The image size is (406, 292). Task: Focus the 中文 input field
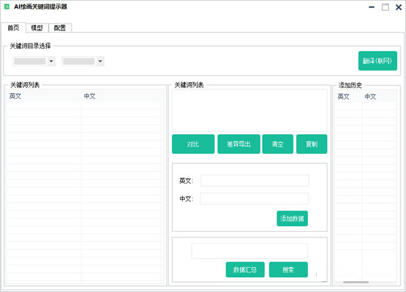254,199
